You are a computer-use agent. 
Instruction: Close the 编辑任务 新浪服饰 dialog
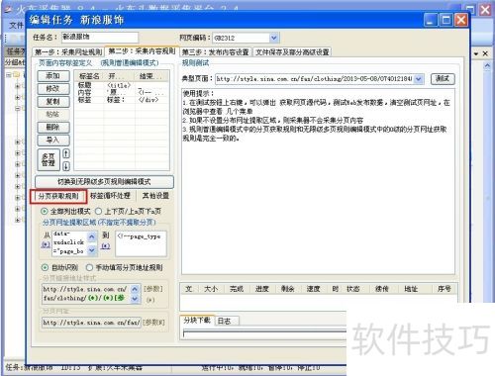461,21
